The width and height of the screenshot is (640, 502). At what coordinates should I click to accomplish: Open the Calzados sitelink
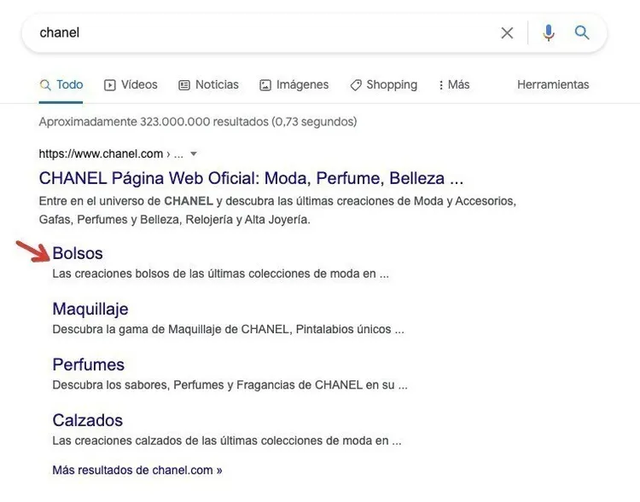pos(88,420)
